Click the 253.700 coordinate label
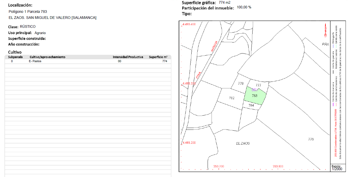The image size is (349, 177). click(x=219, y=166)
